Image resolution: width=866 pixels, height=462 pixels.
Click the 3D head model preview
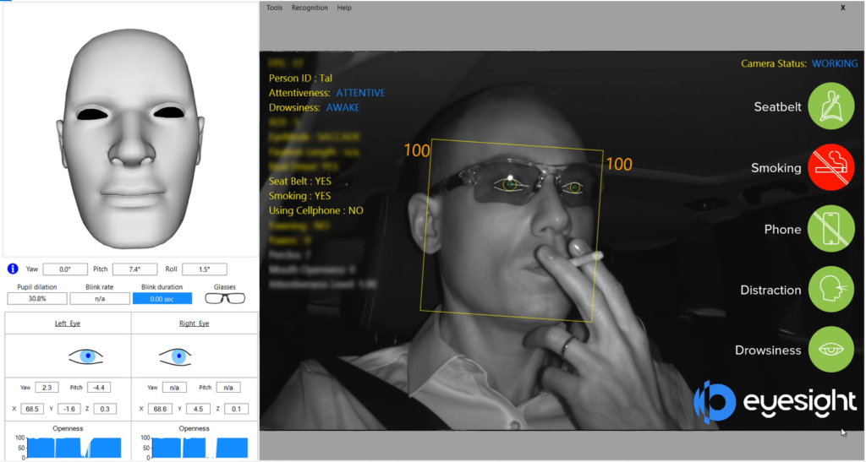coord(131,127)
